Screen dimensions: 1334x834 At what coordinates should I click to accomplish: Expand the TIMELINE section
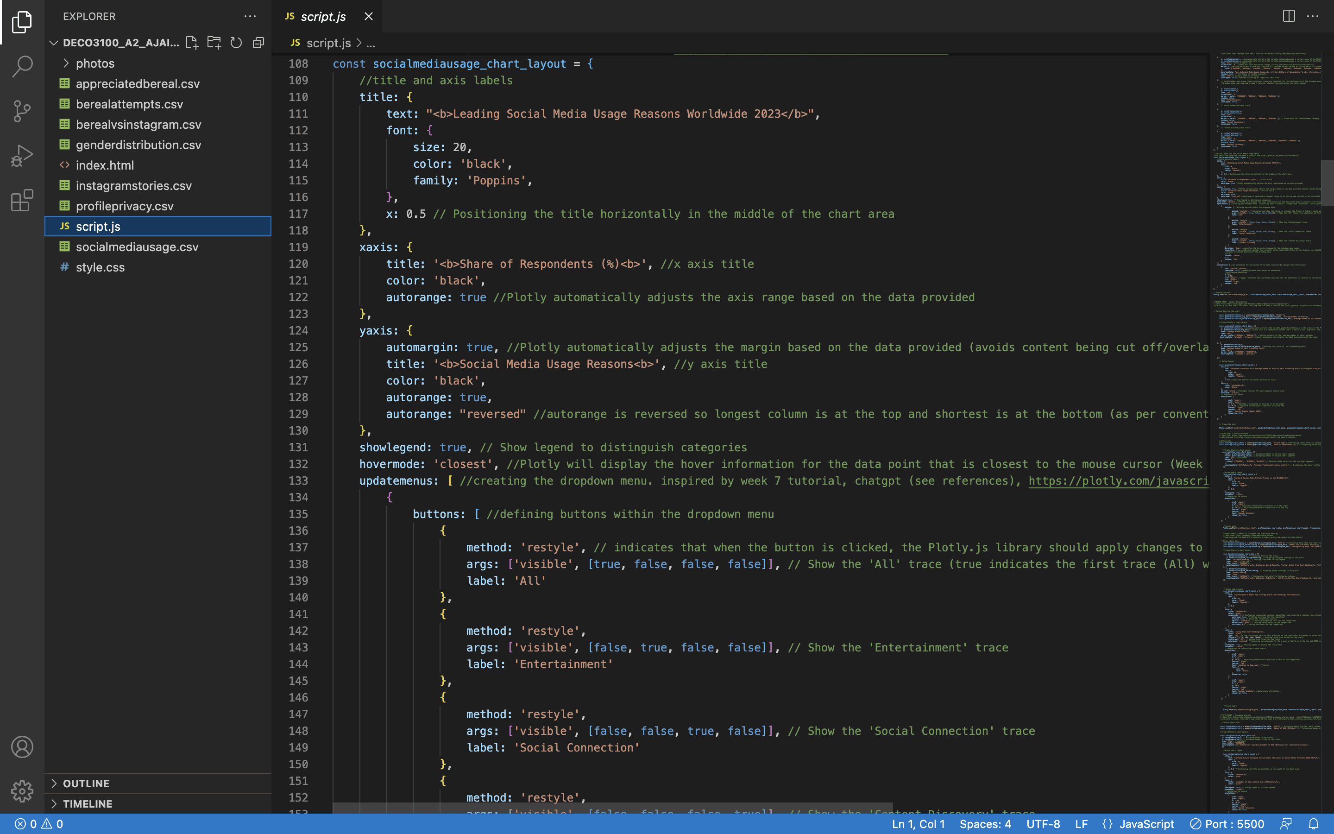[x=87, y=804]
